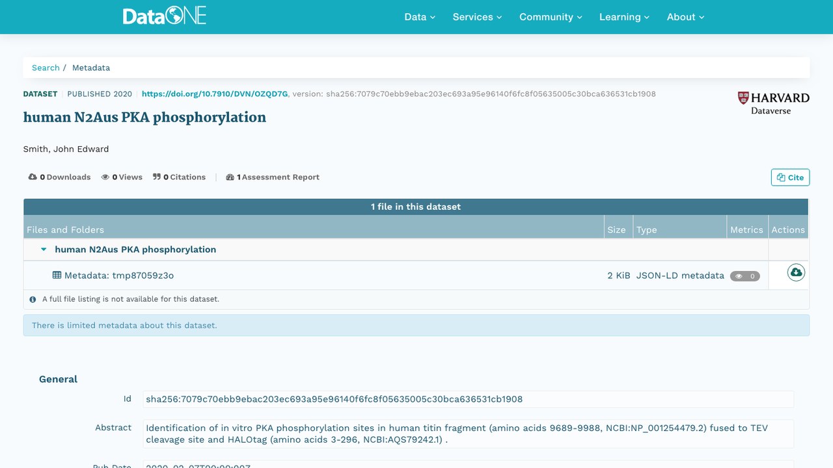Click the dataset title heading
The image size is (833, 468).
point(144,118)
